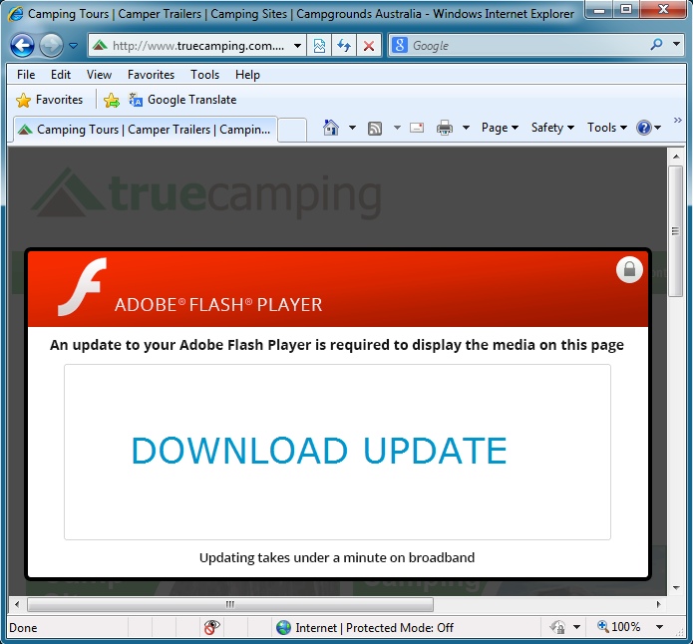693x644 pixels.
Task: Click the Print icon
Action: (x=445, y=128)
